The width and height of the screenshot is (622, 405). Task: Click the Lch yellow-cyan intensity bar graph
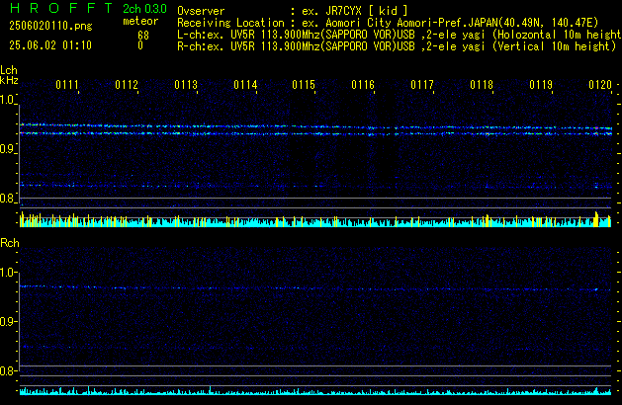coord(315,219)
